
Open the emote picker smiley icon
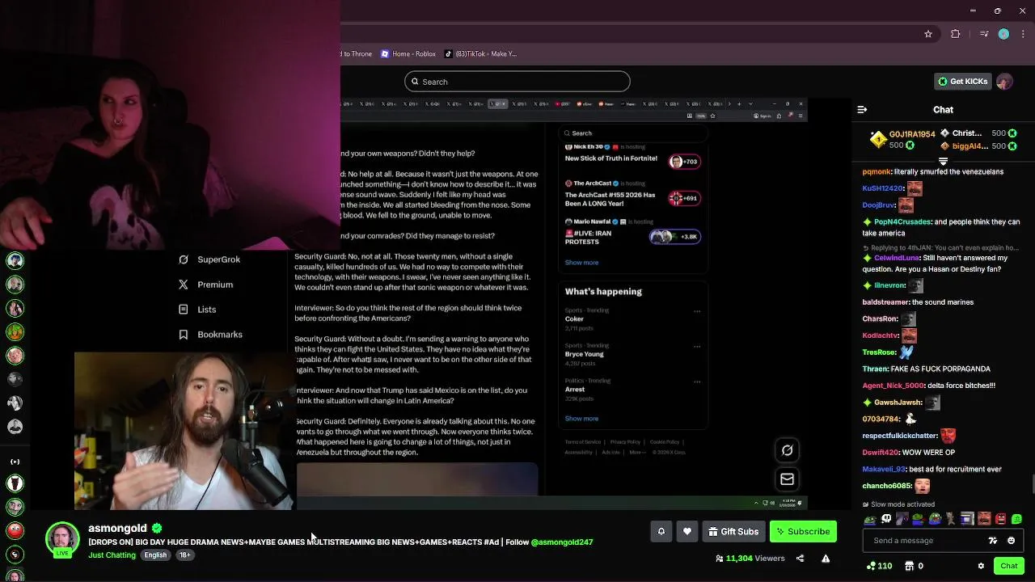click(x=1012, y=541)
